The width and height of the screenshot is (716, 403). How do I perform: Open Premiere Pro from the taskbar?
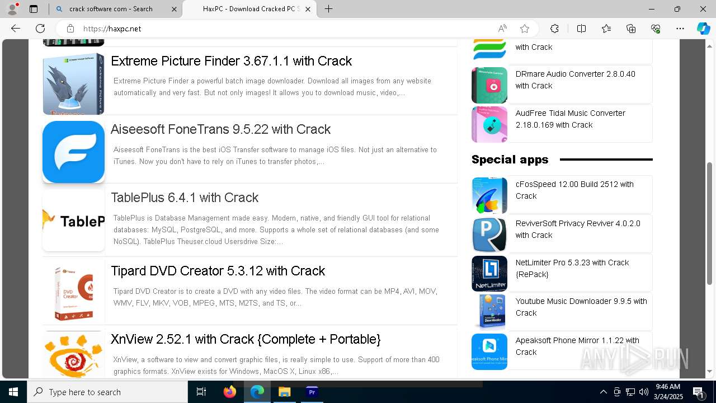tap(312, 392)
